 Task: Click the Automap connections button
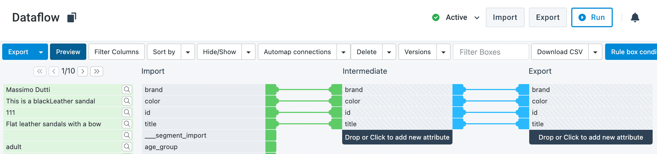coord(297,52)
